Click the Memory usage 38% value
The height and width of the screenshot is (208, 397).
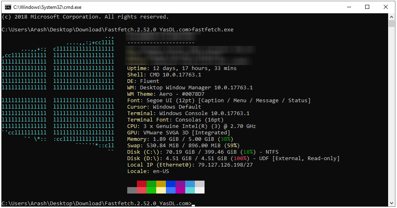coord(225,139)
